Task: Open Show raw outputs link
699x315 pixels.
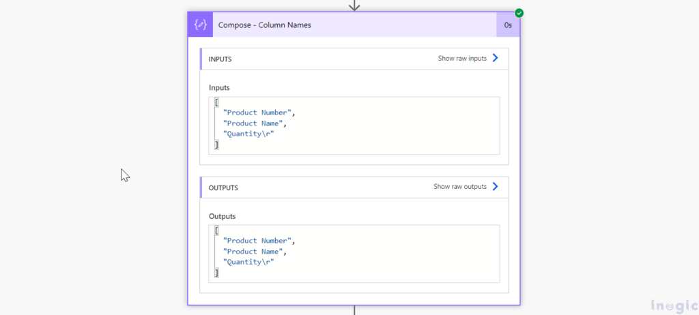Action: click(460, 187)
